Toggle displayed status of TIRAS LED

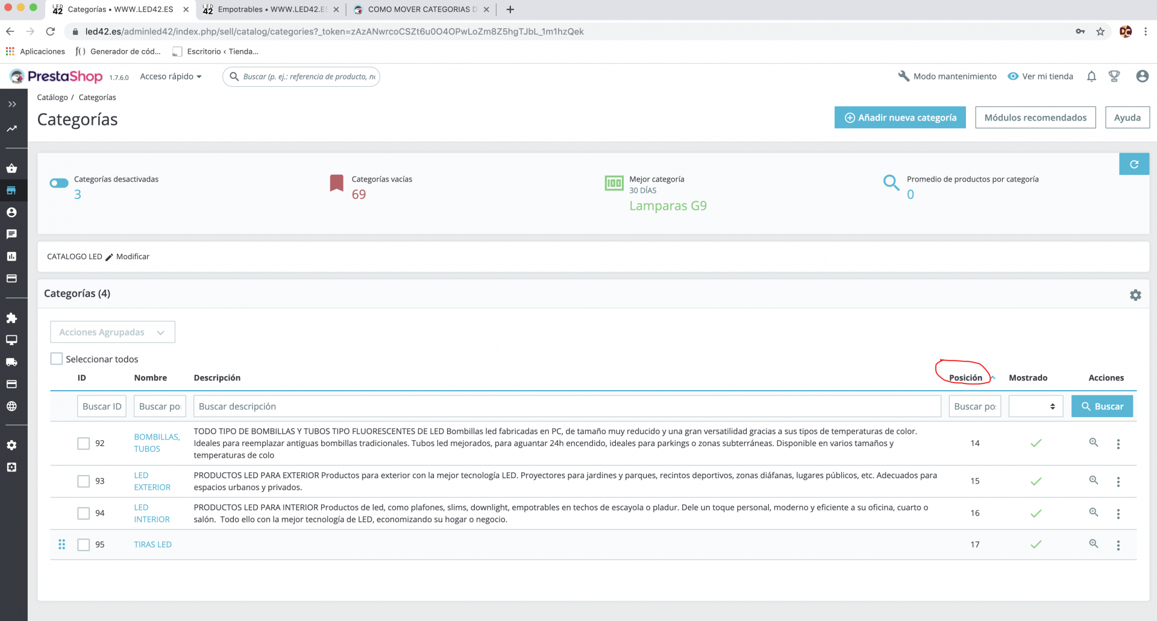[x=1036, y=544]
